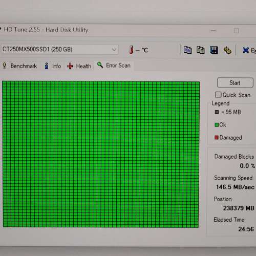Viewport: 256px width, 256px height.
Task: Open the options gear icon
Action: [x=227, y=50]
